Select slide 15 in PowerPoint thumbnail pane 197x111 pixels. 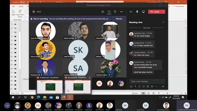point(15,64)
